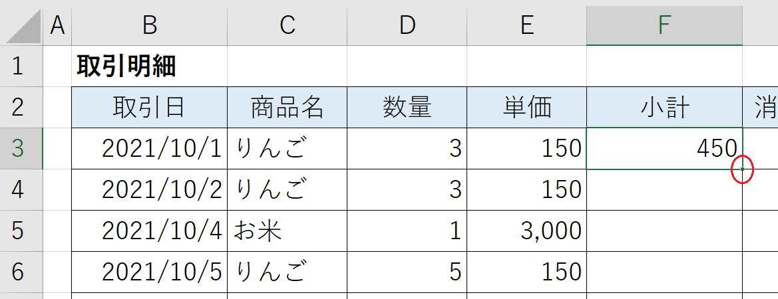778x299 pixels.
Task: Select the cell containing 3,000
Action: coord(526,231)
